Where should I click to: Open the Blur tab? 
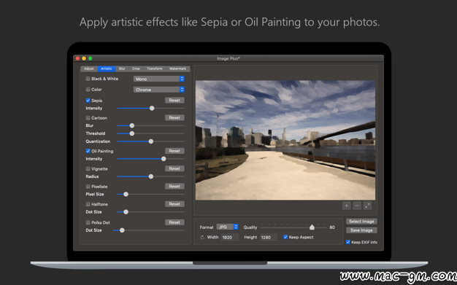(x=122, y=69)
